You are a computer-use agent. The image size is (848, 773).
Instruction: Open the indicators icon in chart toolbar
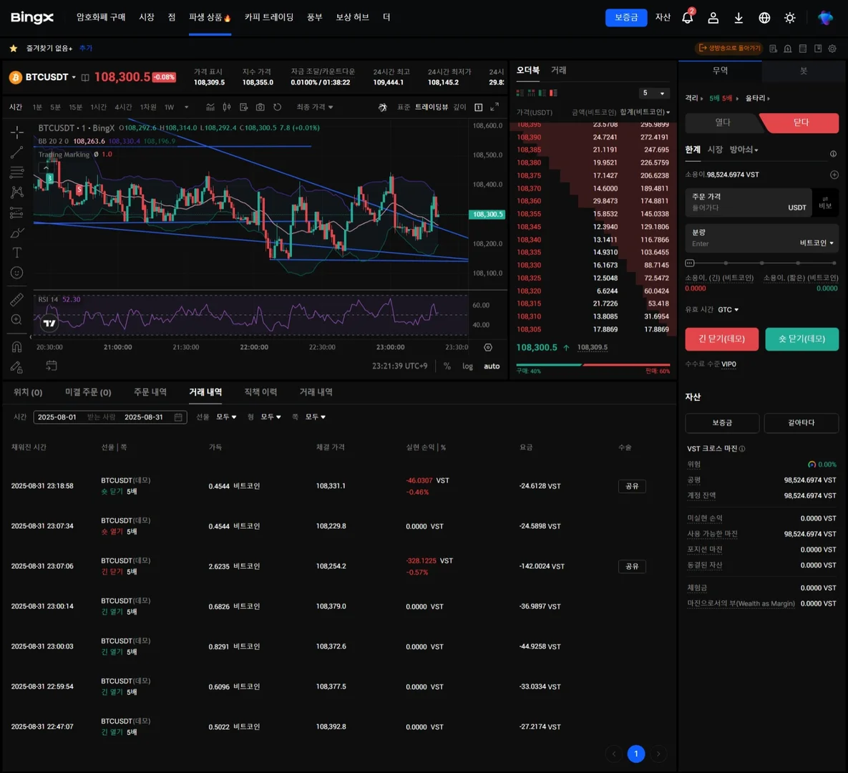[210, 107]
